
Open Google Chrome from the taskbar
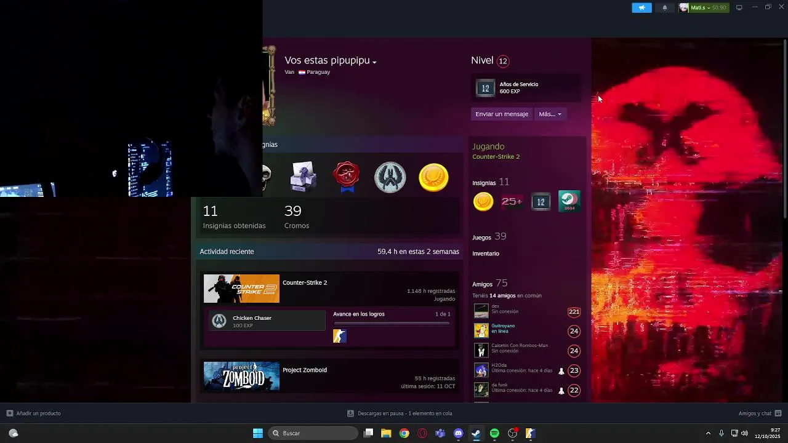tap(404, 433)
